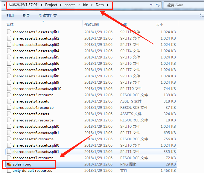Click file icon of unity default resources

[9, 171]
